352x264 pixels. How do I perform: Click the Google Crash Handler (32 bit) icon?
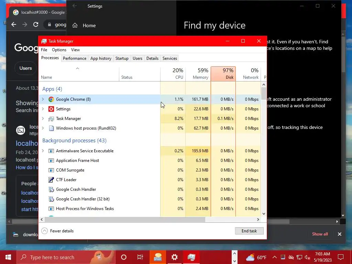pos(51,199)
